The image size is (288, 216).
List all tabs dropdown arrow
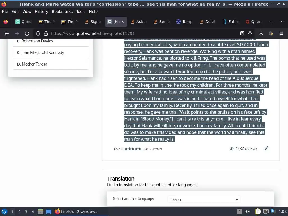click(282, 22)
